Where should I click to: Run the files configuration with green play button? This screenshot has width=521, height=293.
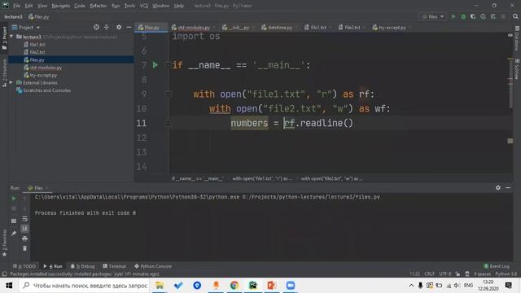[453, 16]
